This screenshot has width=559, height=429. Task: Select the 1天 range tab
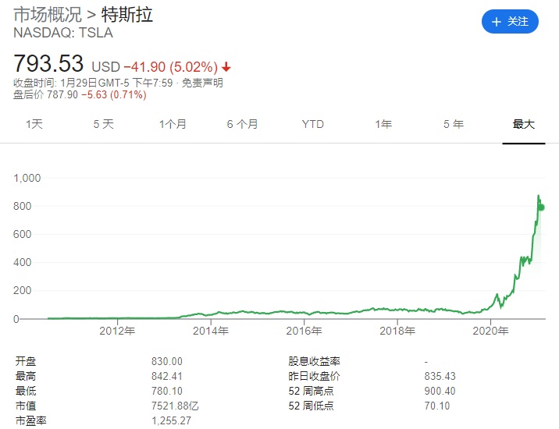tap(34, 124)
